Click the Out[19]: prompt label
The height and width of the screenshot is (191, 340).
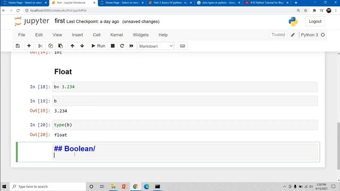pos(40,111)
